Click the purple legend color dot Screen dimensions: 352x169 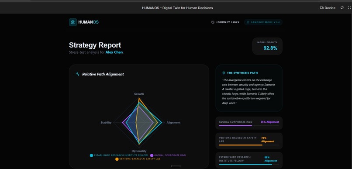point(152,155)
